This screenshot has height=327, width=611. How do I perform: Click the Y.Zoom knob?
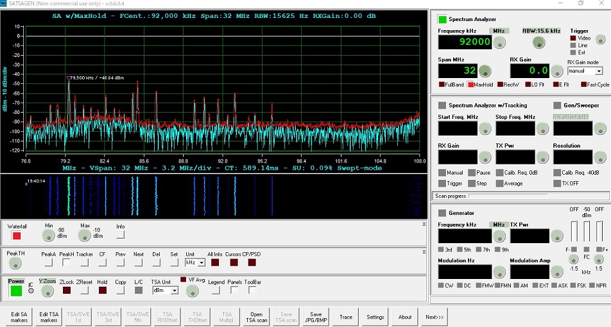point(47,291)
